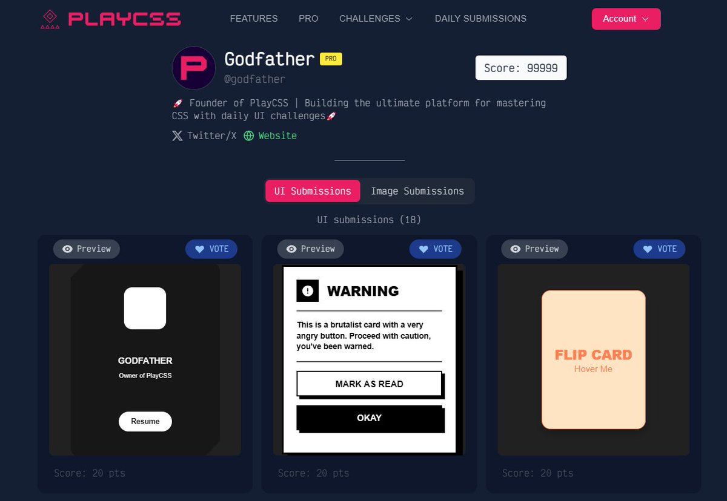The image size is (727, 501).
Task: Open the Account dropdown button
Action: 626,19
